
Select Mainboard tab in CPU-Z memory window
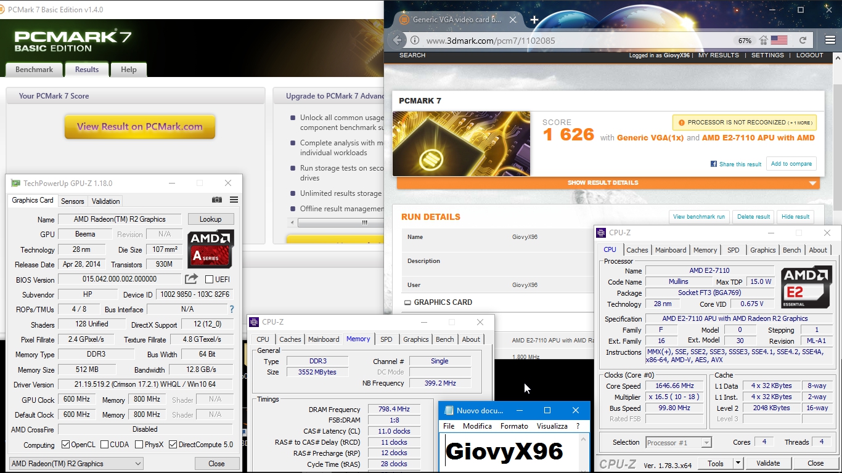click(324, 339)
